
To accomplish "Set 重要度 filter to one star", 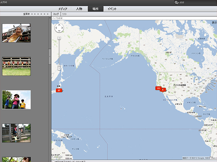I will 35,14.
